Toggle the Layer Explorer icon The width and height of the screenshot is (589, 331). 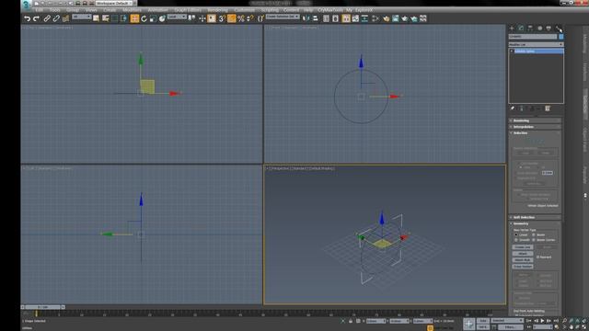[x=335, y=18]
